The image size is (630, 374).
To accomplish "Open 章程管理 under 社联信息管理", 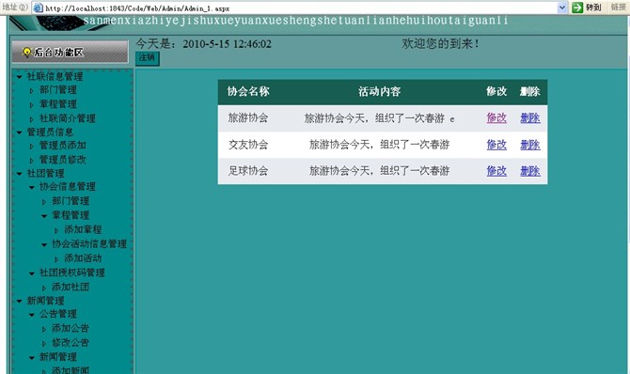I will (x=58, y=104).
